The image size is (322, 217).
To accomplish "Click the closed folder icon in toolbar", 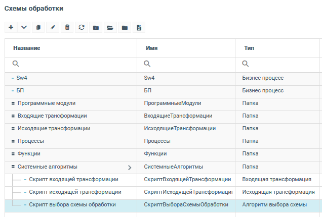I will coord(124,27).
